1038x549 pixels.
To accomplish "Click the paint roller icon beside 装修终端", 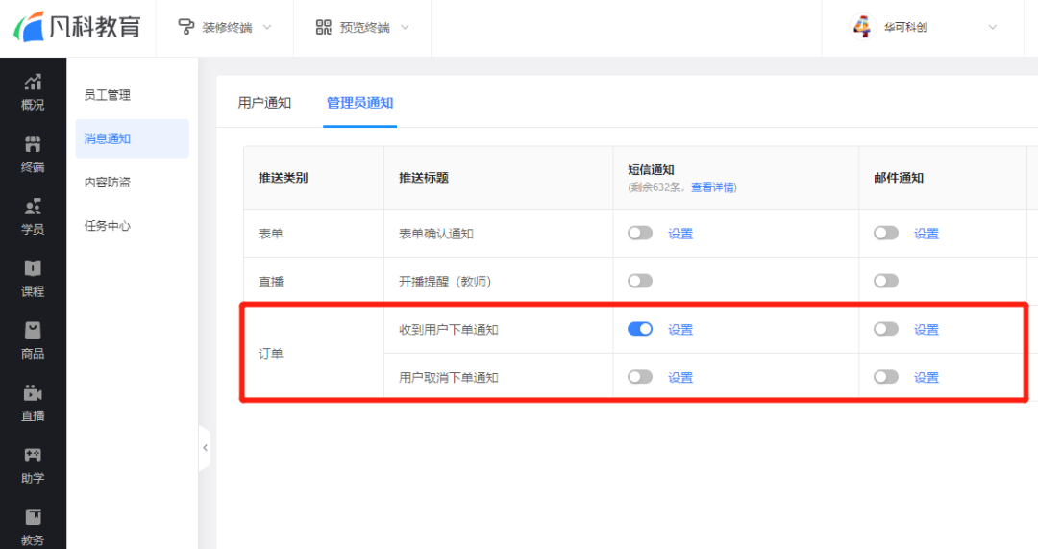I will [186, 27].
